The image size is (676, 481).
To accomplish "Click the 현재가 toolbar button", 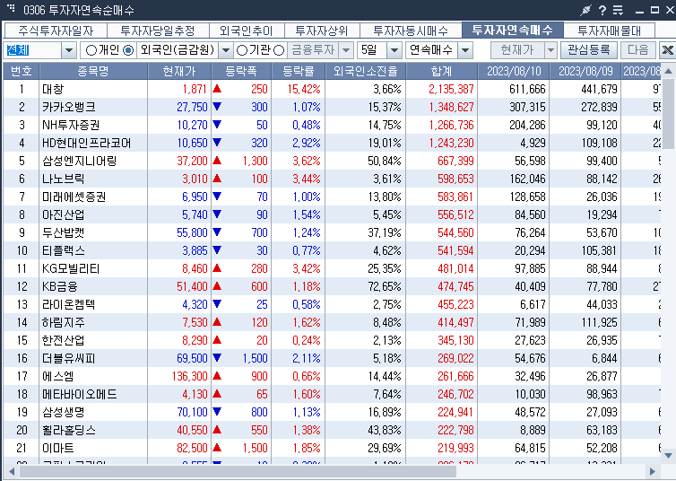I will pos(517,50).
